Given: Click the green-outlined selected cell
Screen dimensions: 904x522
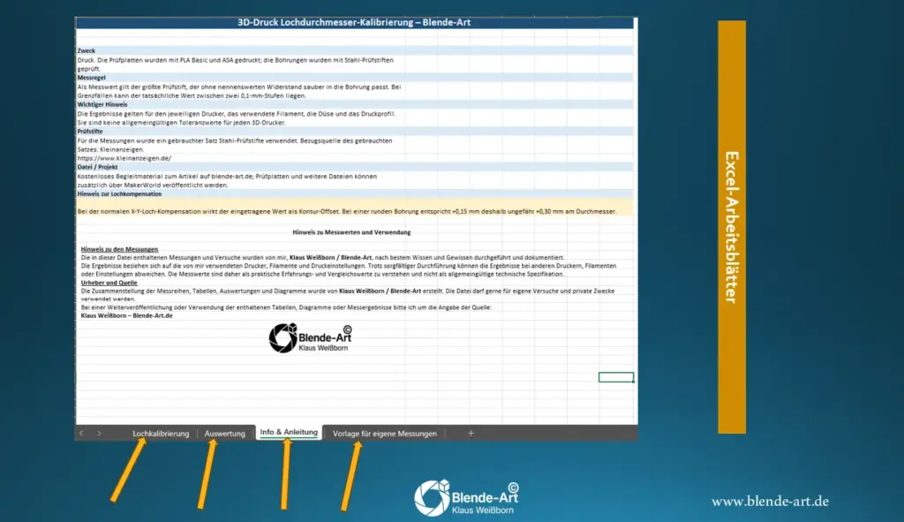Looking at the screenshot, I should pyautogui.click(x=615, y=377).
